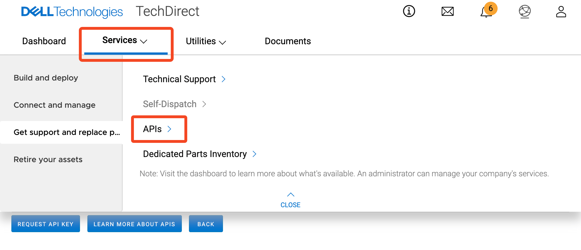This screenshot has height=250, width=581.
Task: Click the TechDirect title text
Action: 167,11
